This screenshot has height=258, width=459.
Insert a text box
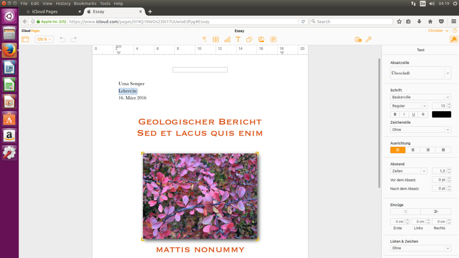coord(238,39)
